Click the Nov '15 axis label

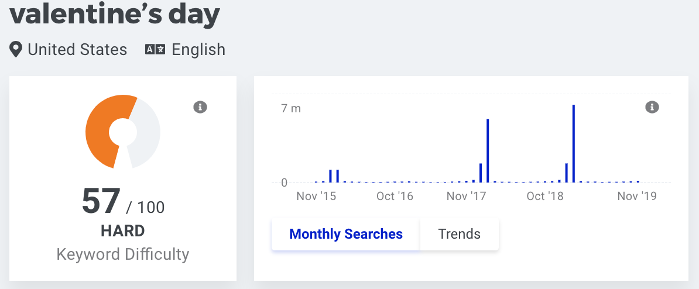point(316,196)
